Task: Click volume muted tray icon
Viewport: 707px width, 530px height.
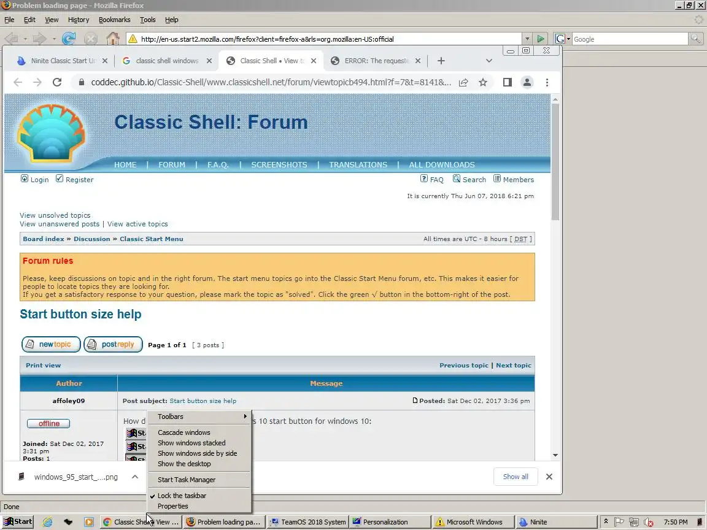Action: 648,523
